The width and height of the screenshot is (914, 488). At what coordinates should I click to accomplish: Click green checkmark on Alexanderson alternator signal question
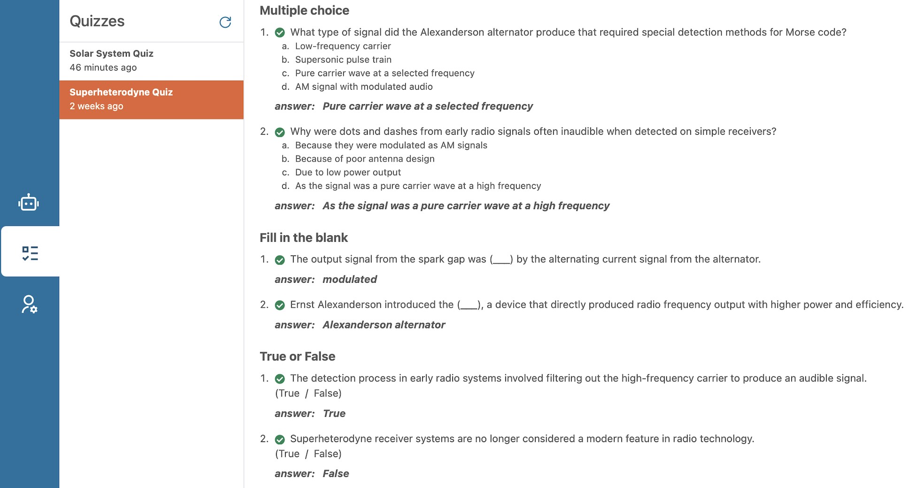[x=280, y=32]
